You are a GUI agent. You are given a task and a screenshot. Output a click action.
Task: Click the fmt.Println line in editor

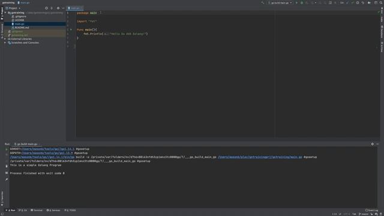pyautogui.click(x=116, y=34)
